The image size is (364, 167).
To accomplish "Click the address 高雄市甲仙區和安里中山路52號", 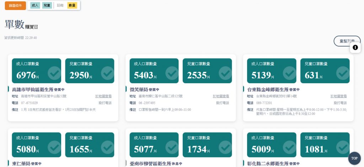I will 44,96.
